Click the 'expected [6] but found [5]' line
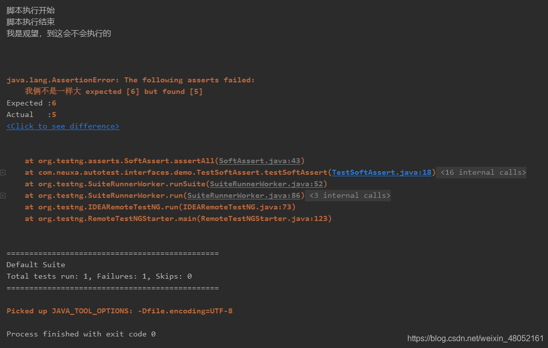Image resolution: width=548 pixels, height=348 pixels. (114, 91)
